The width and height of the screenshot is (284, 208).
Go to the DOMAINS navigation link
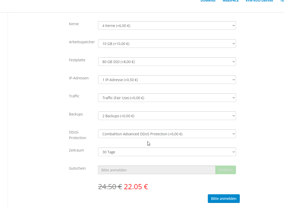[208, 1]
